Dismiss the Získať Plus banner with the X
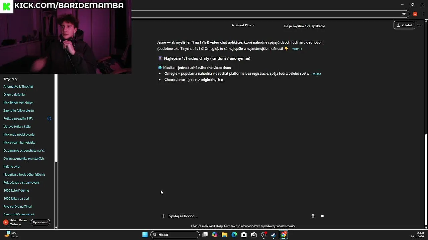428x240 pixels. 253,25
